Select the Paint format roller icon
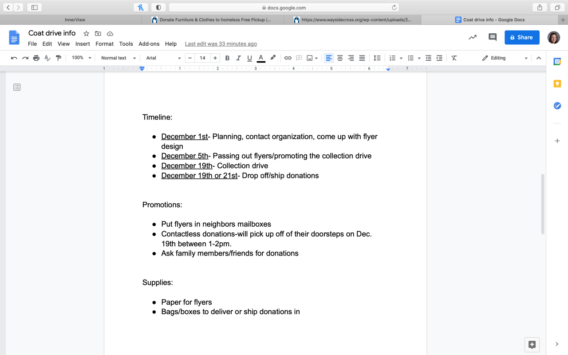Viewport: 568px width, 355px height. pos(59,58)
